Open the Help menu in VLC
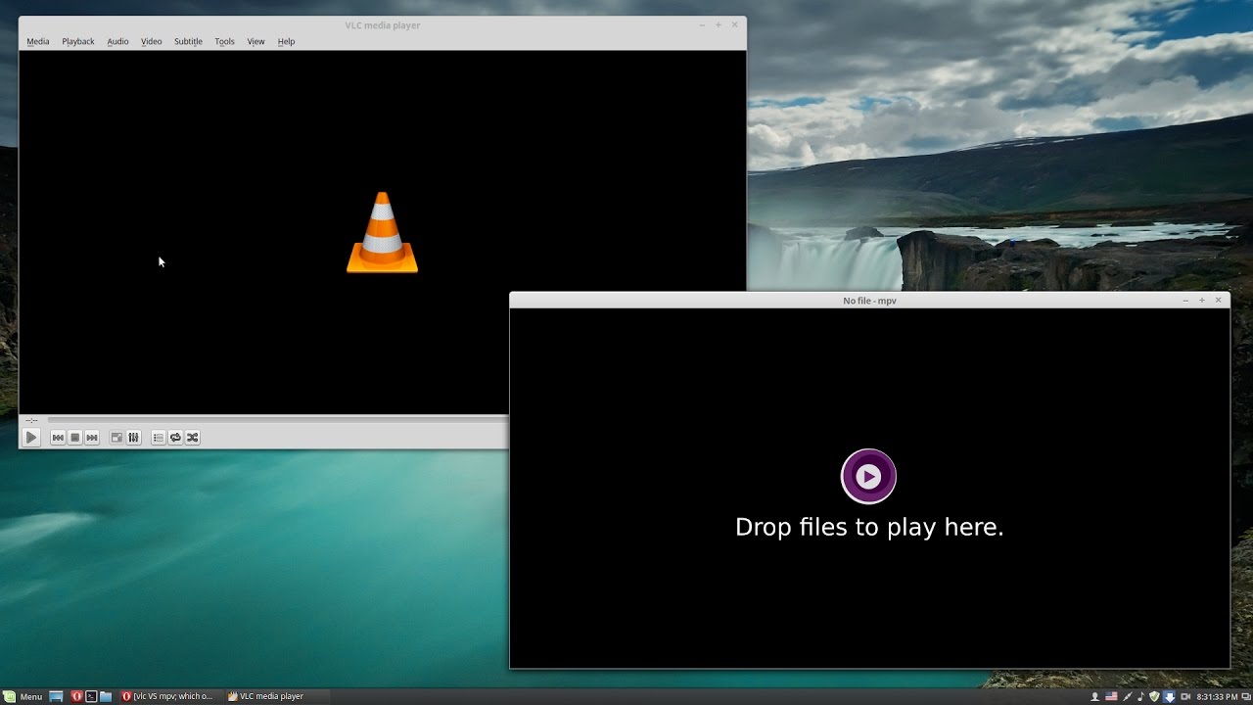The width and height of the screenshot is (1253, 705). pyautogui.click(x=286, y=41)
